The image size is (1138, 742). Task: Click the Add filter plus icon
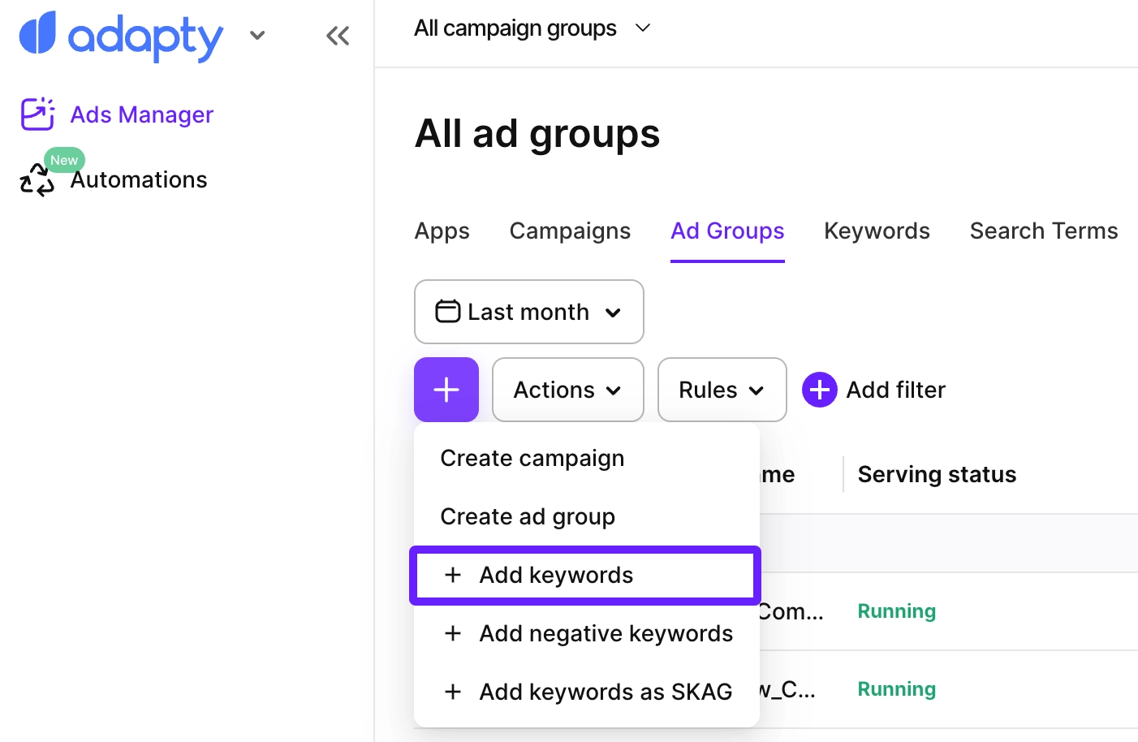coord(820,390)
